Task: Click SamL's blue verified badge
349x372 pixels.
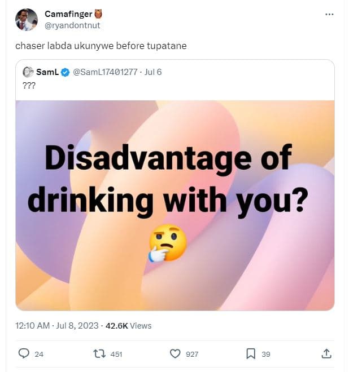Action: [x=66, y=72]
